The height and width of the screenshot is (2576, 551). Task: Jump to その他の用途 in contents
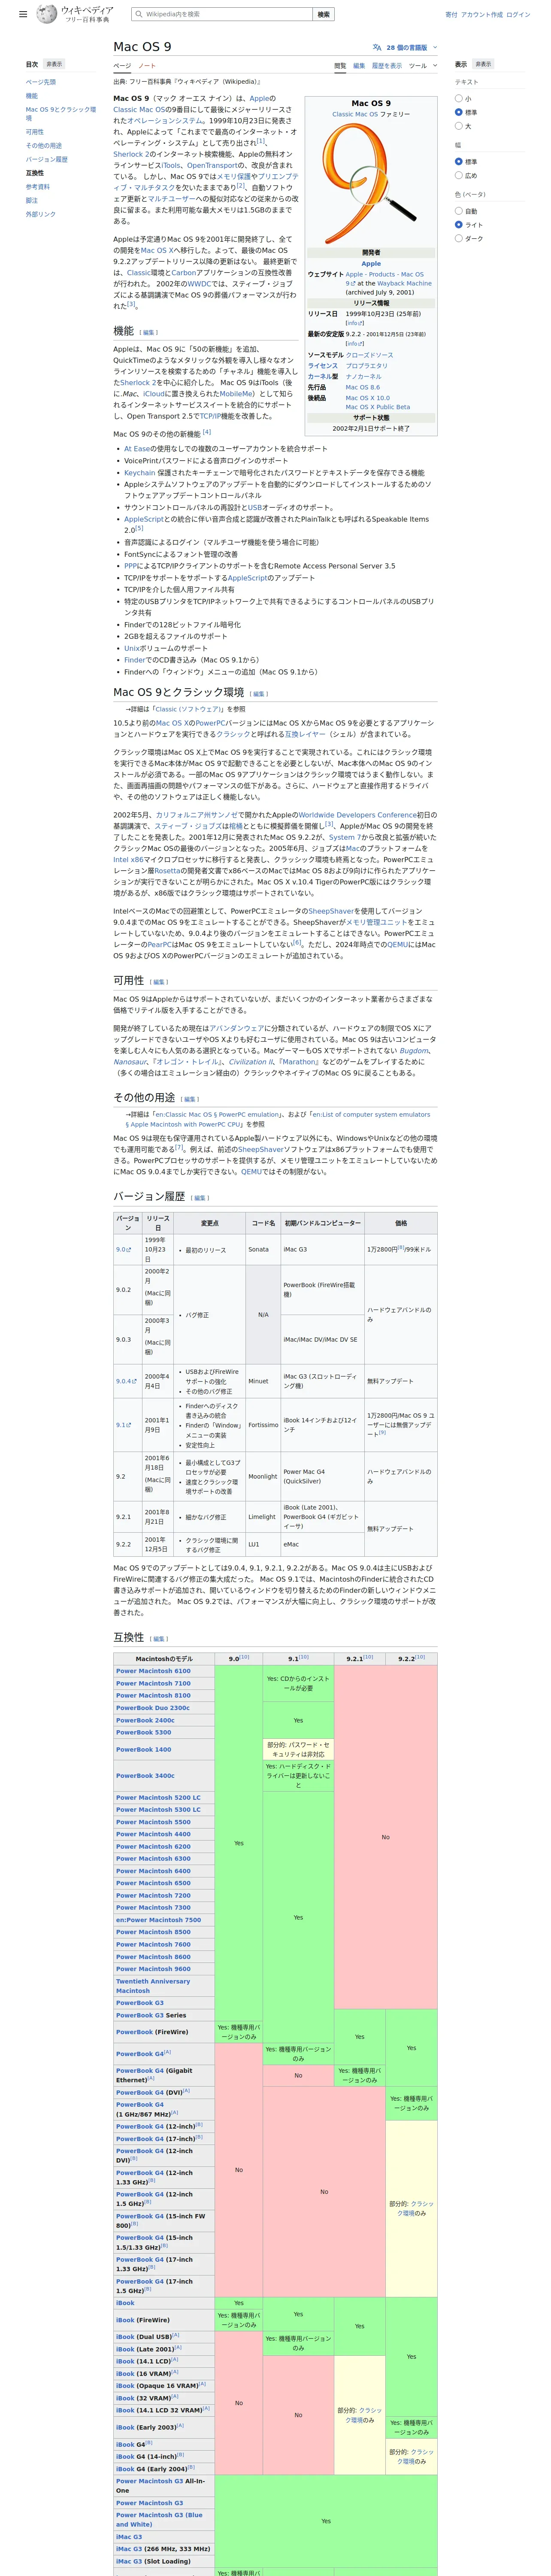pyautogui.click(x=44, y=146)
